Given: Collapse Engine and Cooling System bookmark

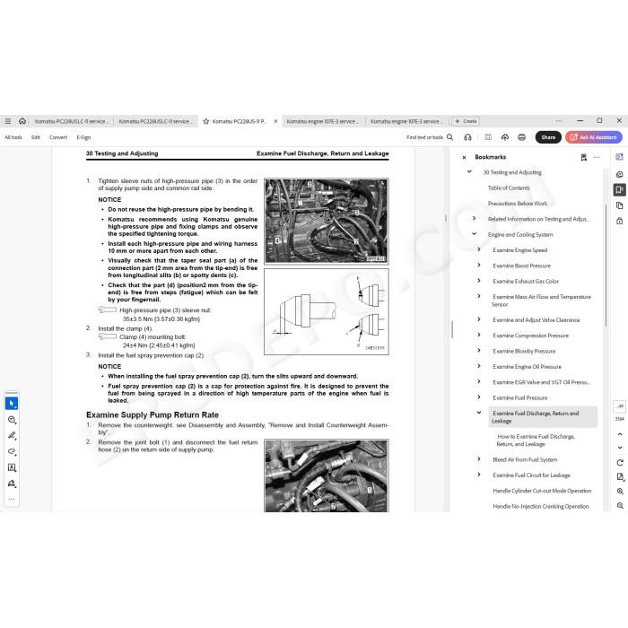Looking at the screenshot, I should click(475, 234).
